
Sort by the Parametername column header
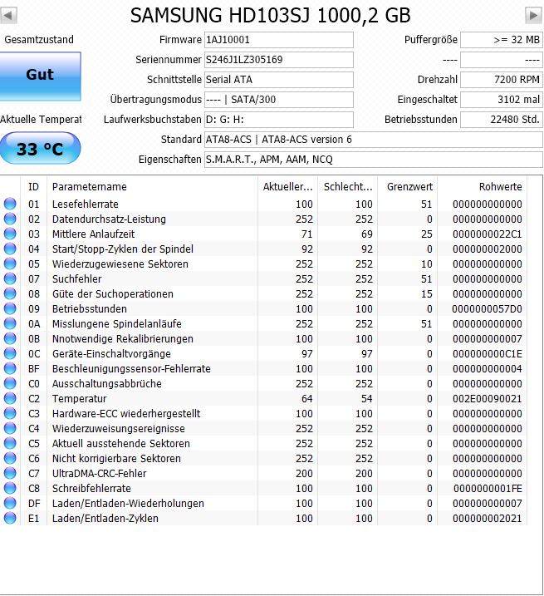click(152, 187)
